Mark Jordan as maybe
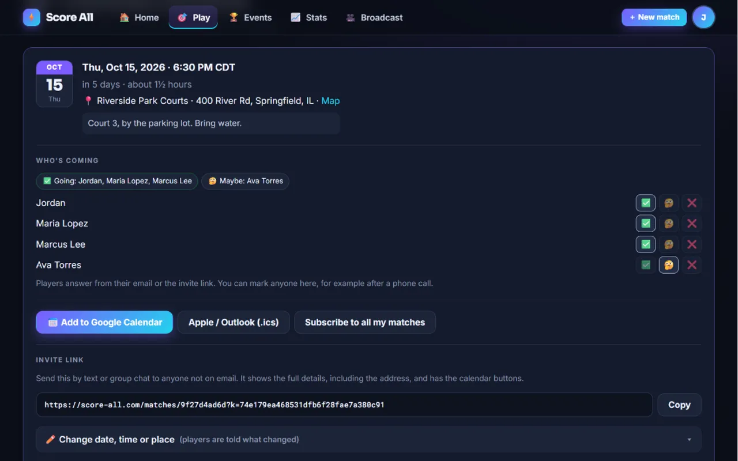738x461 pixels. (x=669, y=203)
